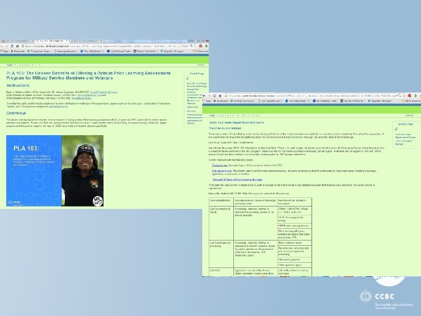Image resolution: width=421 pixels, height=316 pixels.
Task: Follow the Sub-competencies link in Departmental Exams page
Action: coord(222,171)
